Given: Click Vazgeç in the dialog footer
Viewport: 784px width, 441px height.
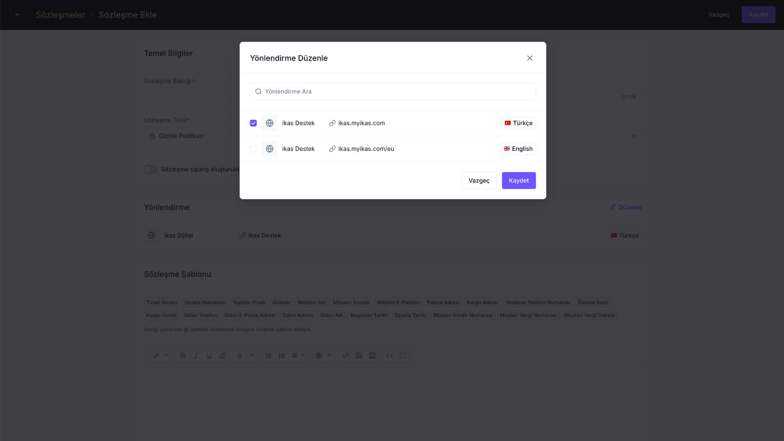Looking at the screenshot, I should tap(479, 180).
